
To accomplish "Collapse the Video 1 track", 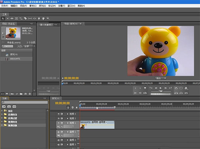I will click(68, 123).
